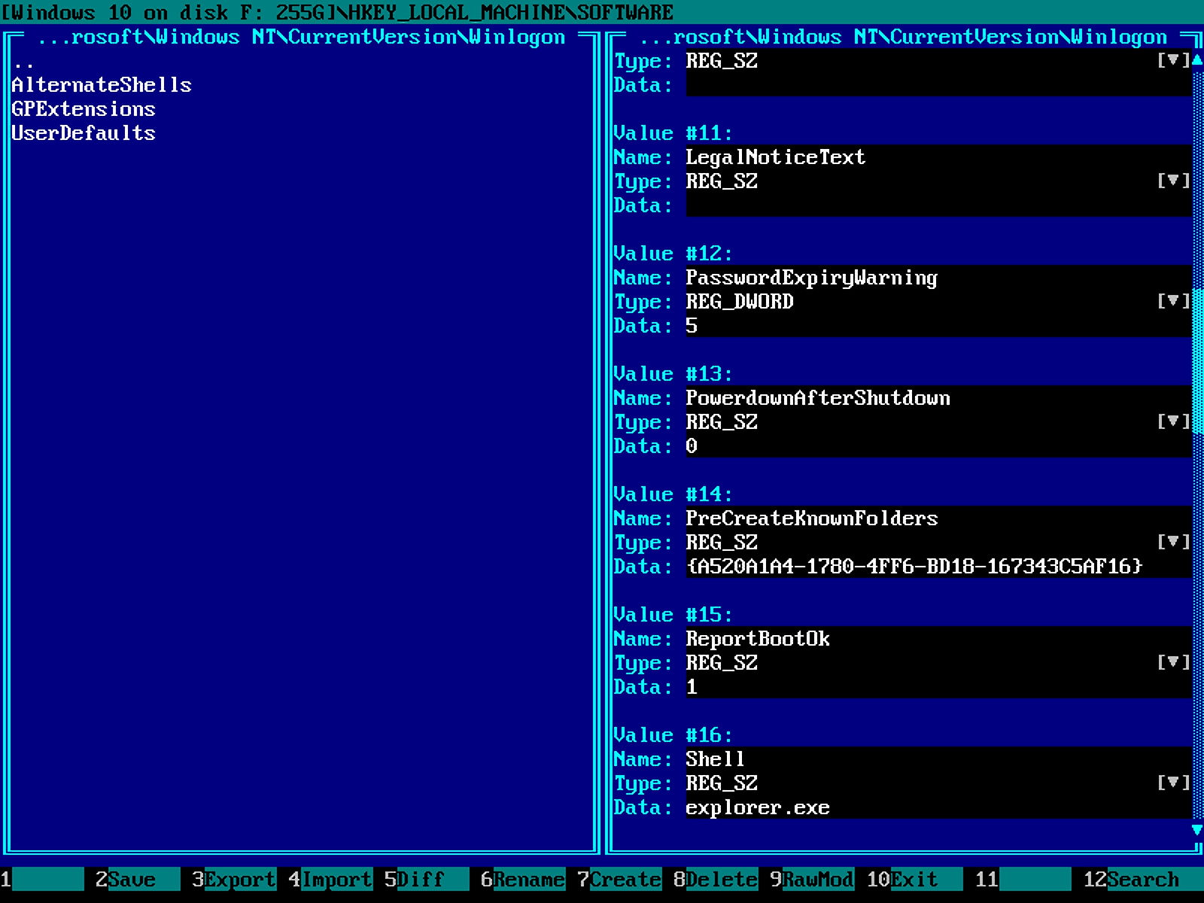Click the scrollbar down arrow in values pane

[1197, 830]
